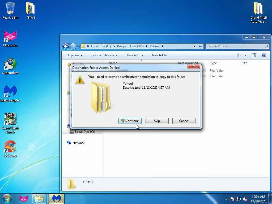The image size is (272, 204).
Task: Launch Supermium browser shortcut
Action: point(10,66)
